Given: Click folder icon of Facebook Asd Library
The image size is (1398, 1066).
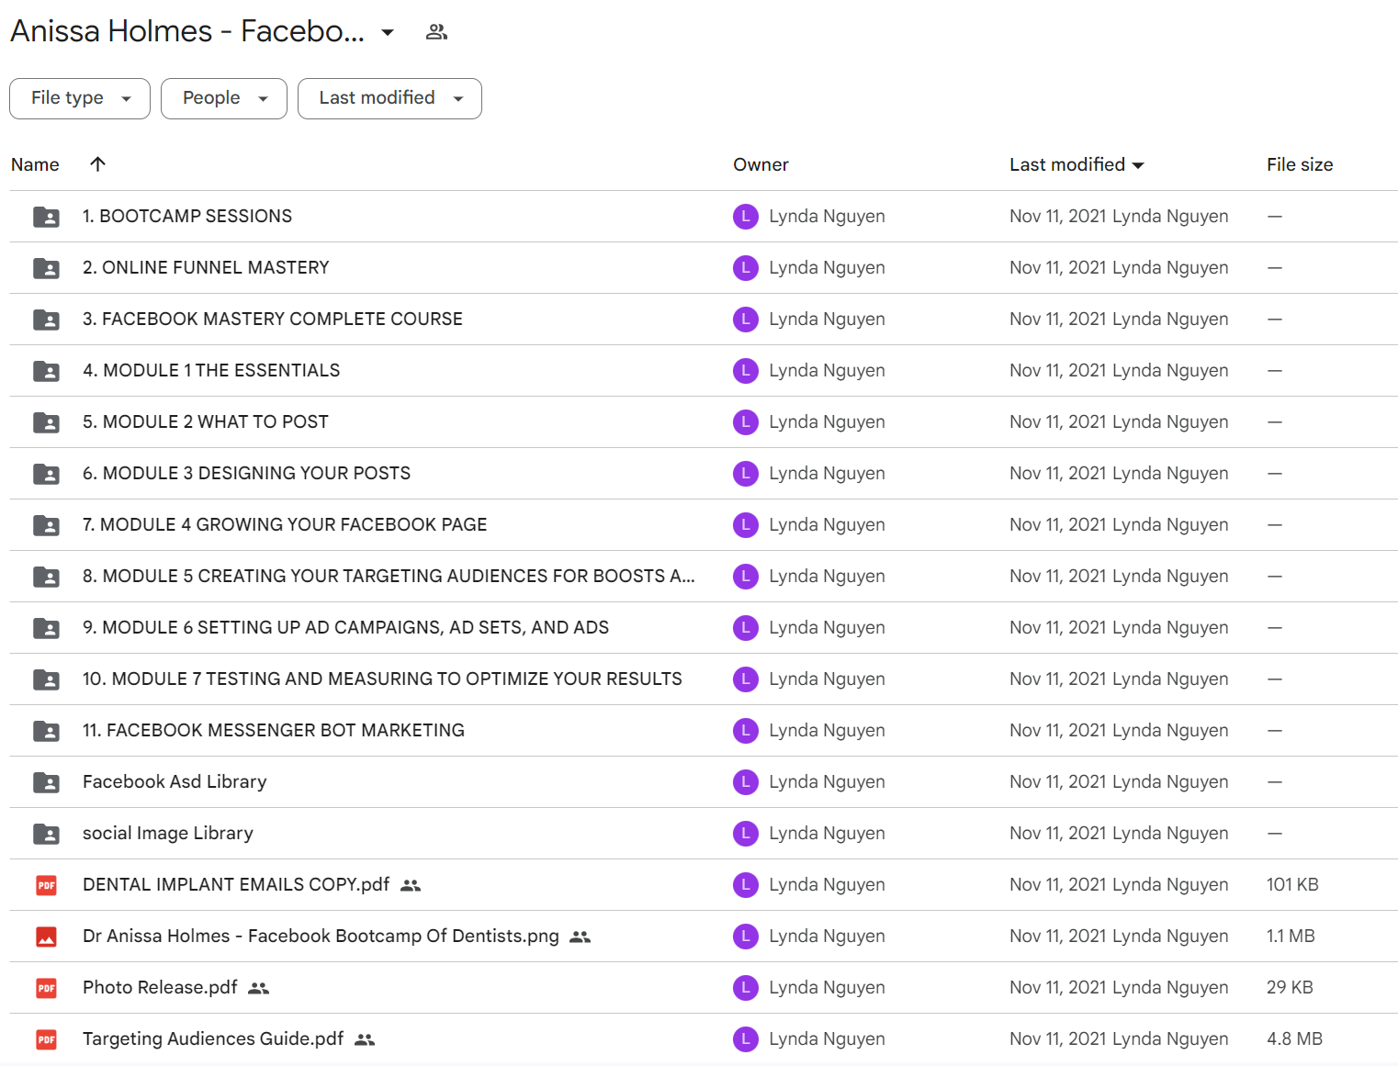Looking at the screenshot, I should (46, 782).
